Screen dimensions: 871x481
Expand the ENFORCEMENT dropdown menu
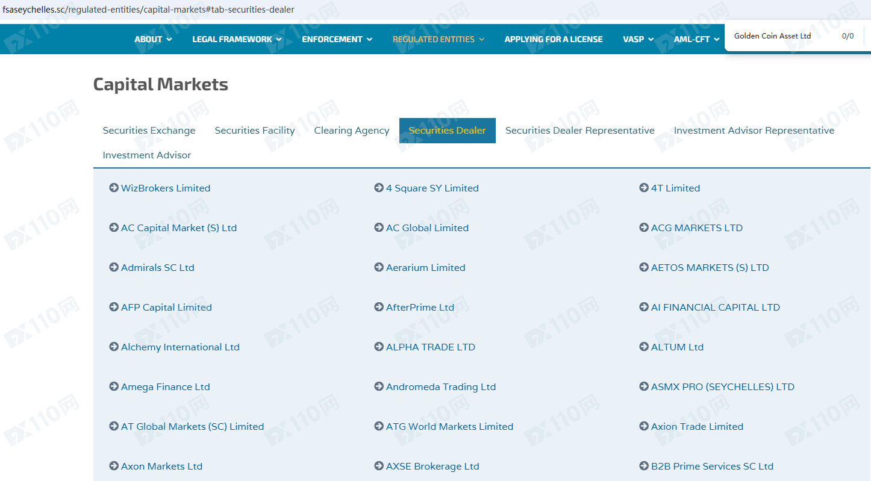pos(337,39)
